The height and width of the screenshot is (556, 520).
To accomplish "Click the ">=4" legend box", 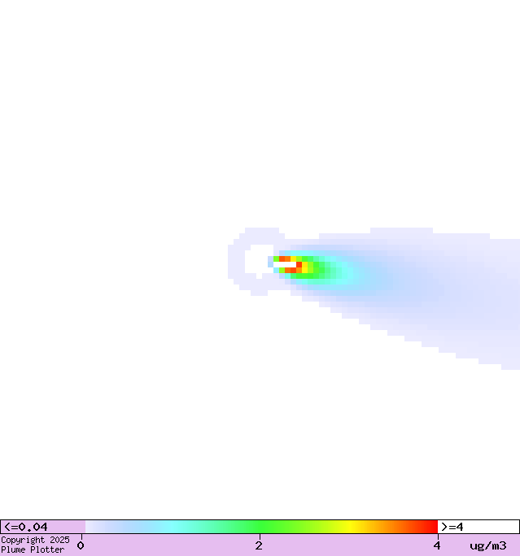I will tap(478, 527).
